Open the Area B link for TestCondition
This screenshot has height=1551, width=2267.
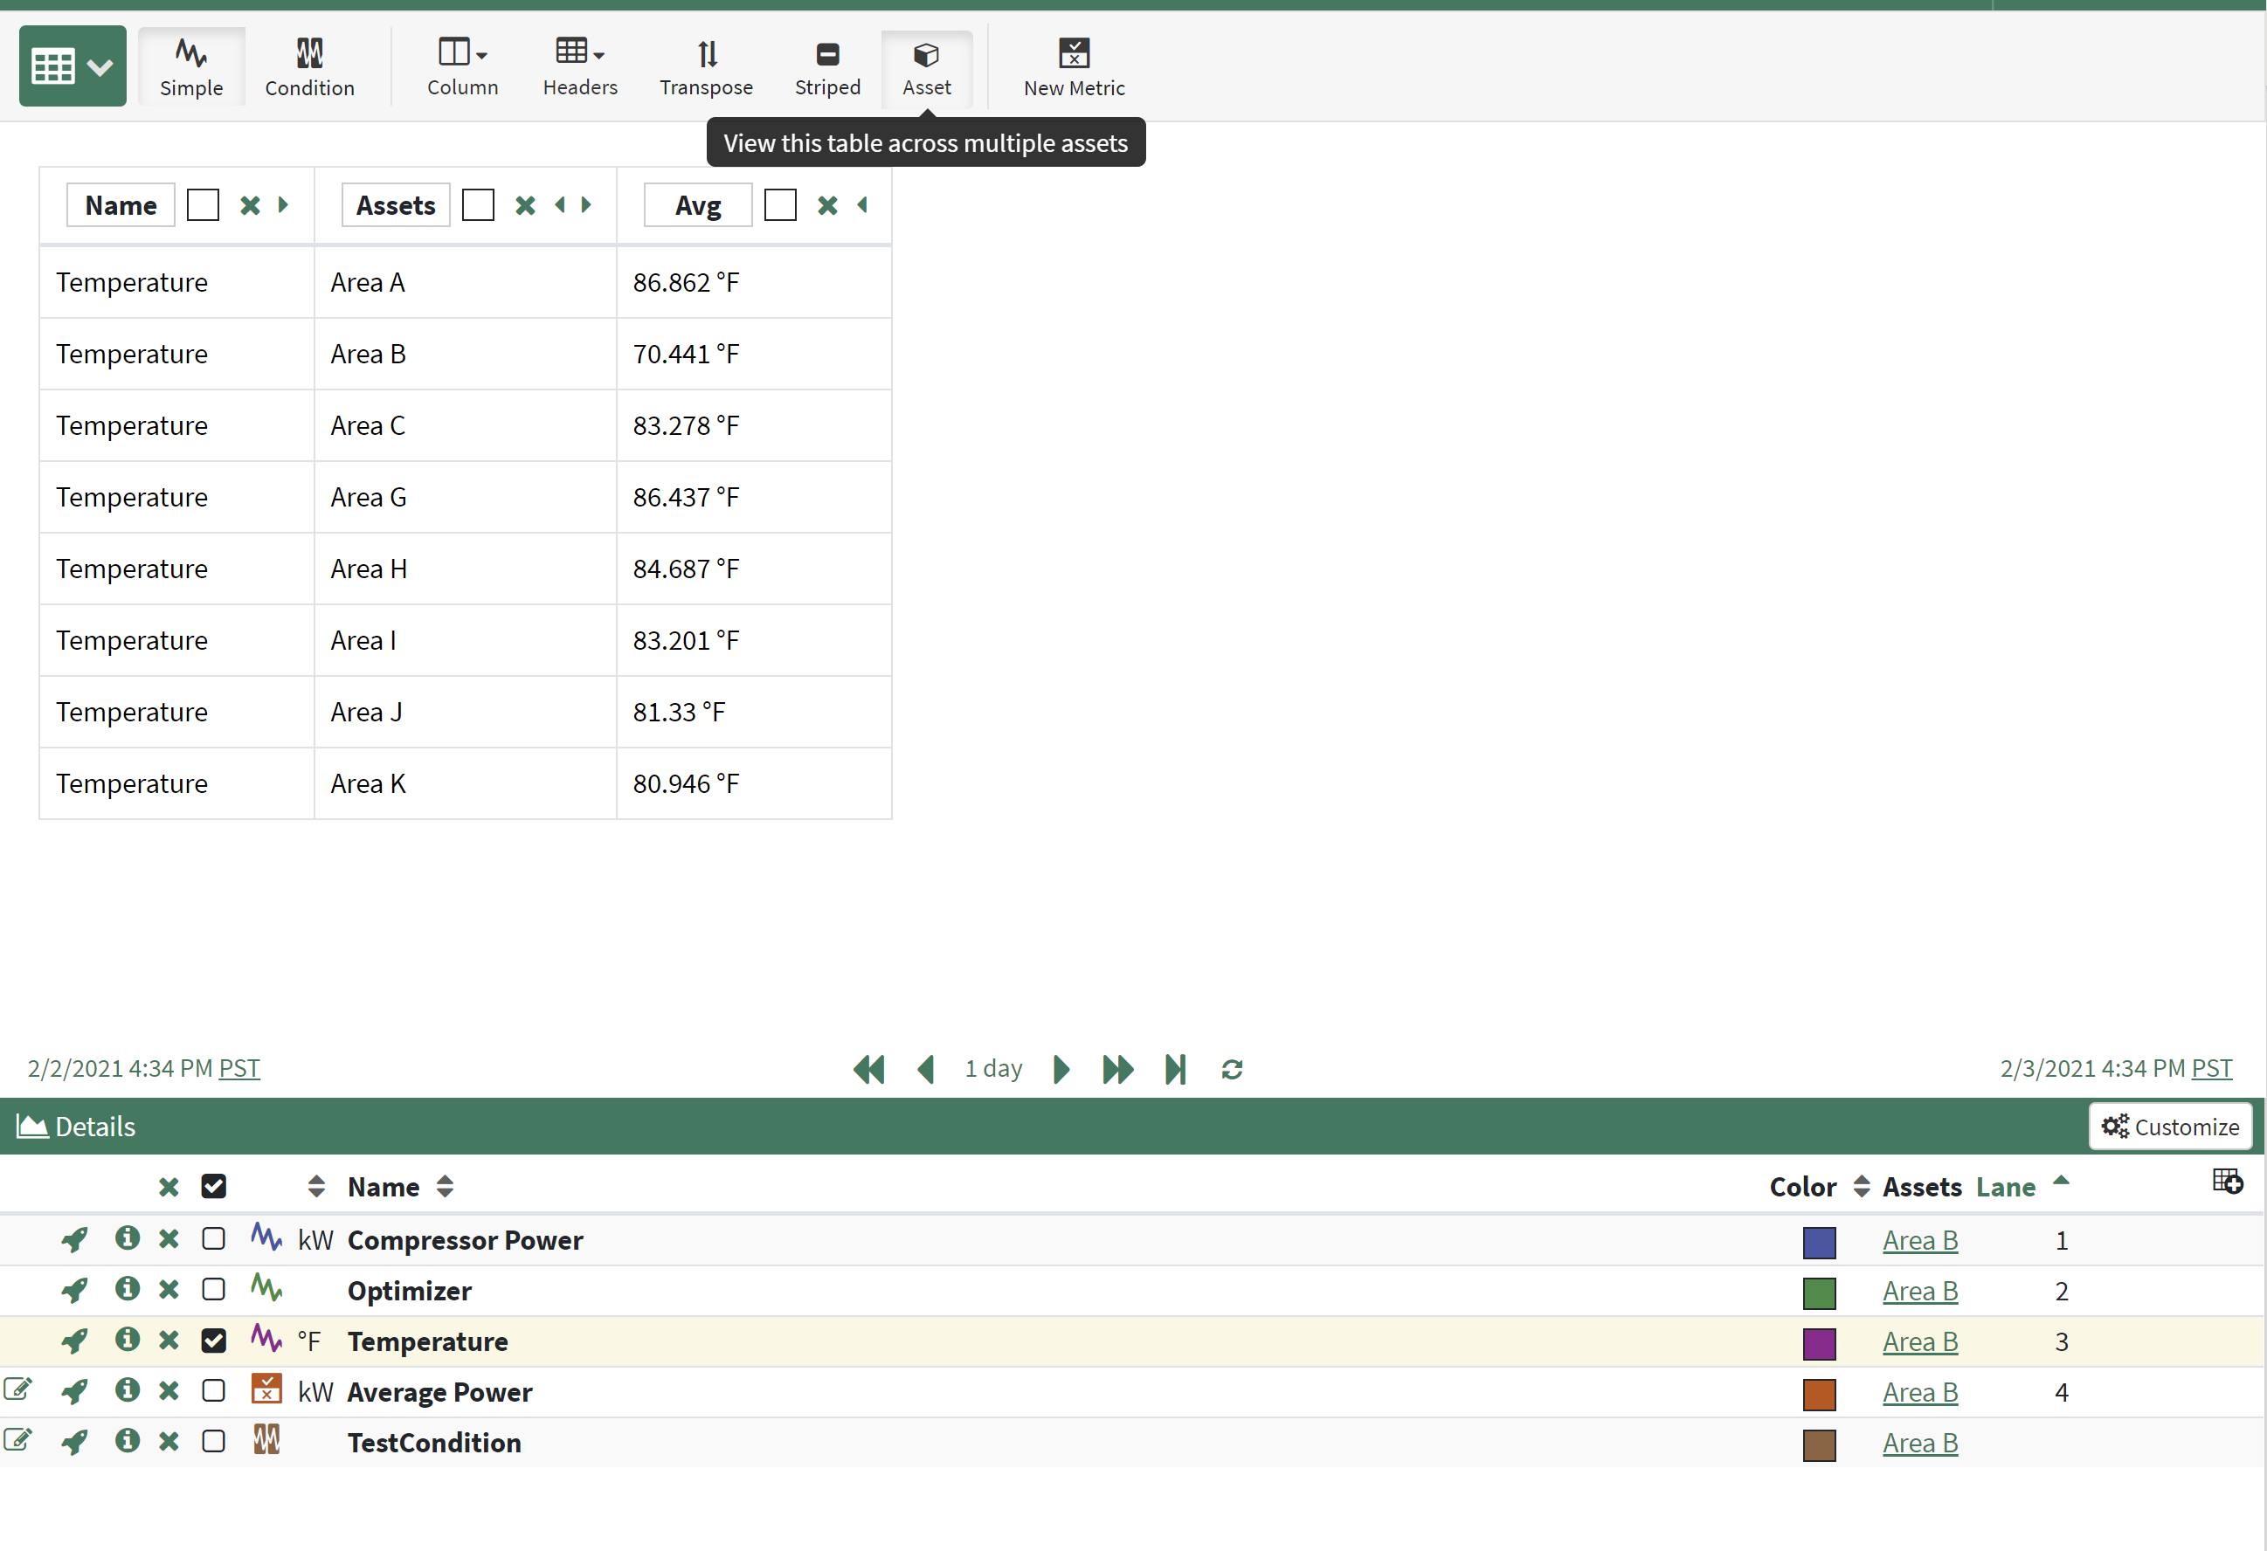click(x=1918, y=1443)
